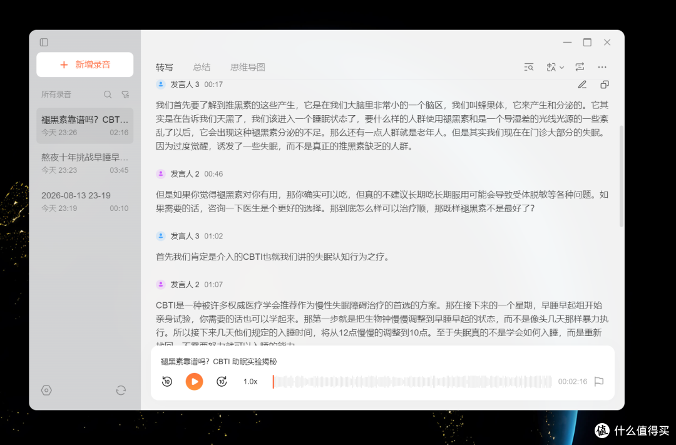676x445 pixels.
Task: Seek within the audio waveform
Action: (412, 382)
